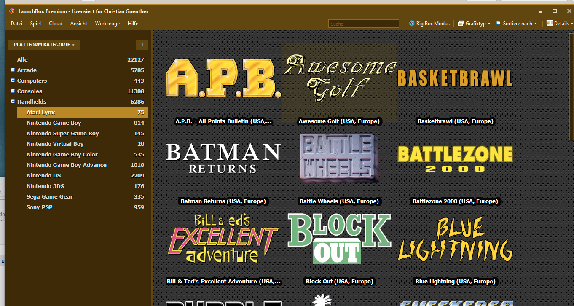Viewport: 574px width, 306px height.
Task: Collapse the Handhelds tree node
Action: click(13, 102)
